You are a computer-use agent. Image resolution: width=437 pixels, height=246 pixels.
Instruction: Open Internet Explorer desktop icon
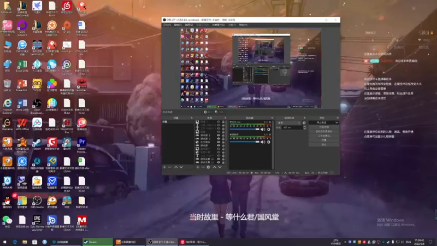coord(7,106)
